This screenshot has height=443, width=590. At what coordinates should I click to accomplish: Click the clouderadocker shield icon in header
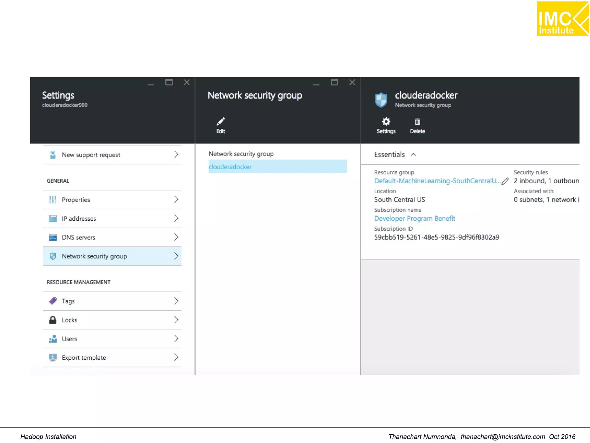point(381,100)
